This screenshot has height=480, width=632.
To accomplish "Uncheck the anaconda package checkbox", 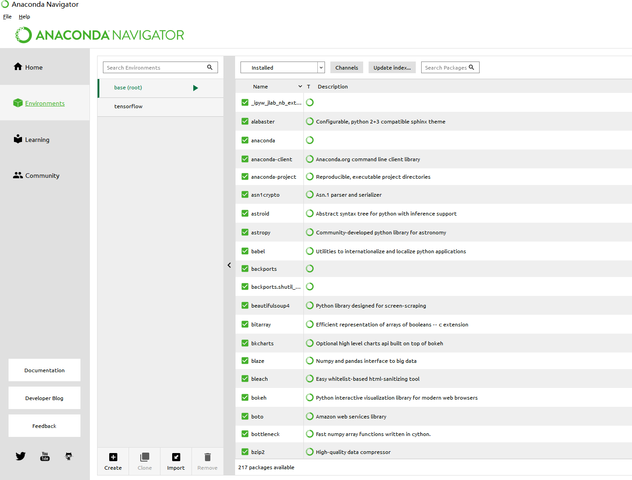I will [245, 140].
